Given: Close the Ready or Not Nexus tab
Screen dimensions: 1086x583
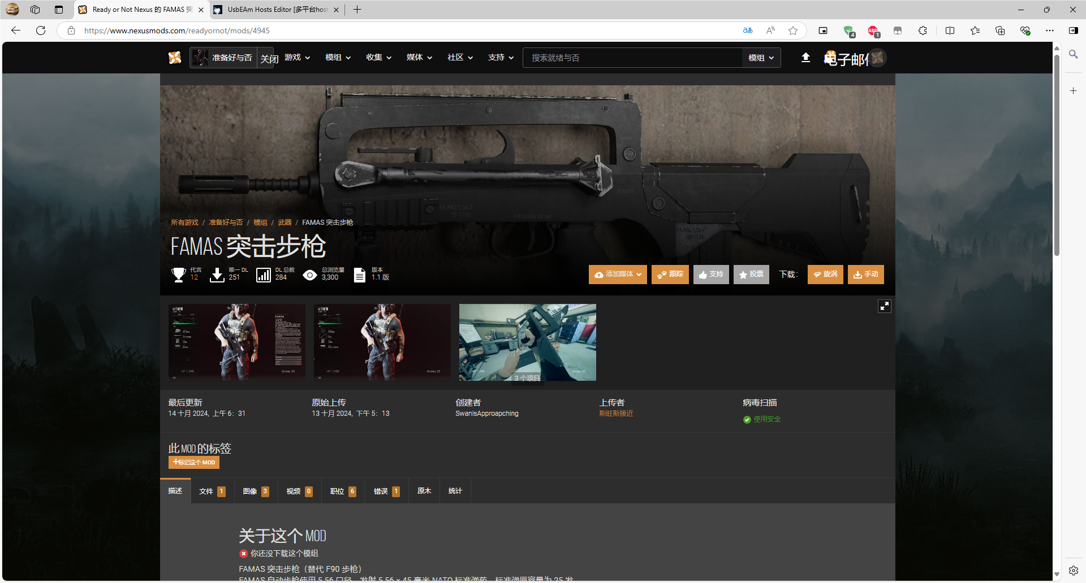Looking at the screenshot, I should (201, 10).
